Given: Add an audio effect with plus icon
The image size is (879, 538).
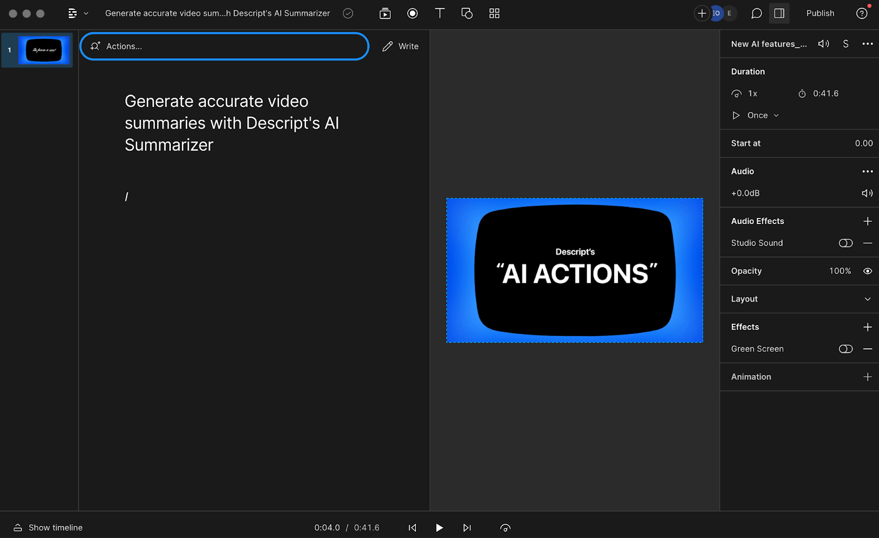Looking at the screenshot, I should click(x=867, y=221).
